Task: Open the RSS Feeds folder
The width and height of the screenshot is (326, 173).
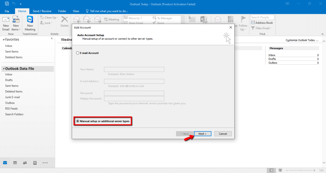Action: point(11,109)
